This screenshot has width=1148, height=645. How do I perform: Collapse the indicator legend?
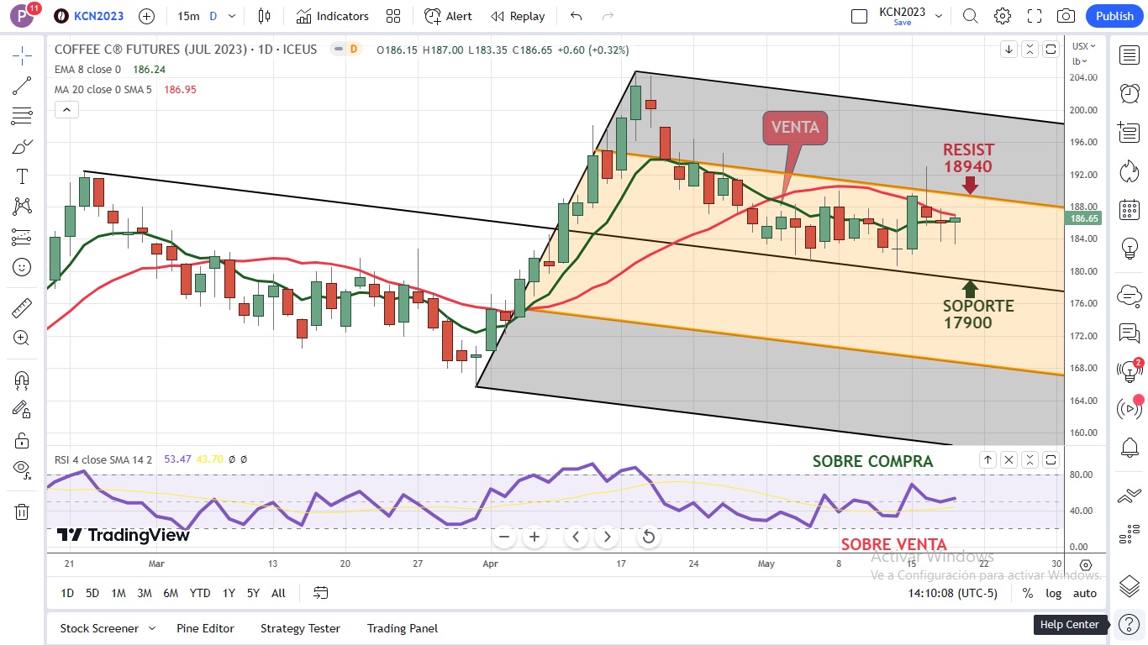(66, 109)
